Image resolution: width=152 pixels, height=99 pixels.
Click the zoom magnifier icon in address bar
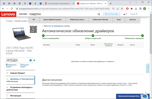coord(113,9)
